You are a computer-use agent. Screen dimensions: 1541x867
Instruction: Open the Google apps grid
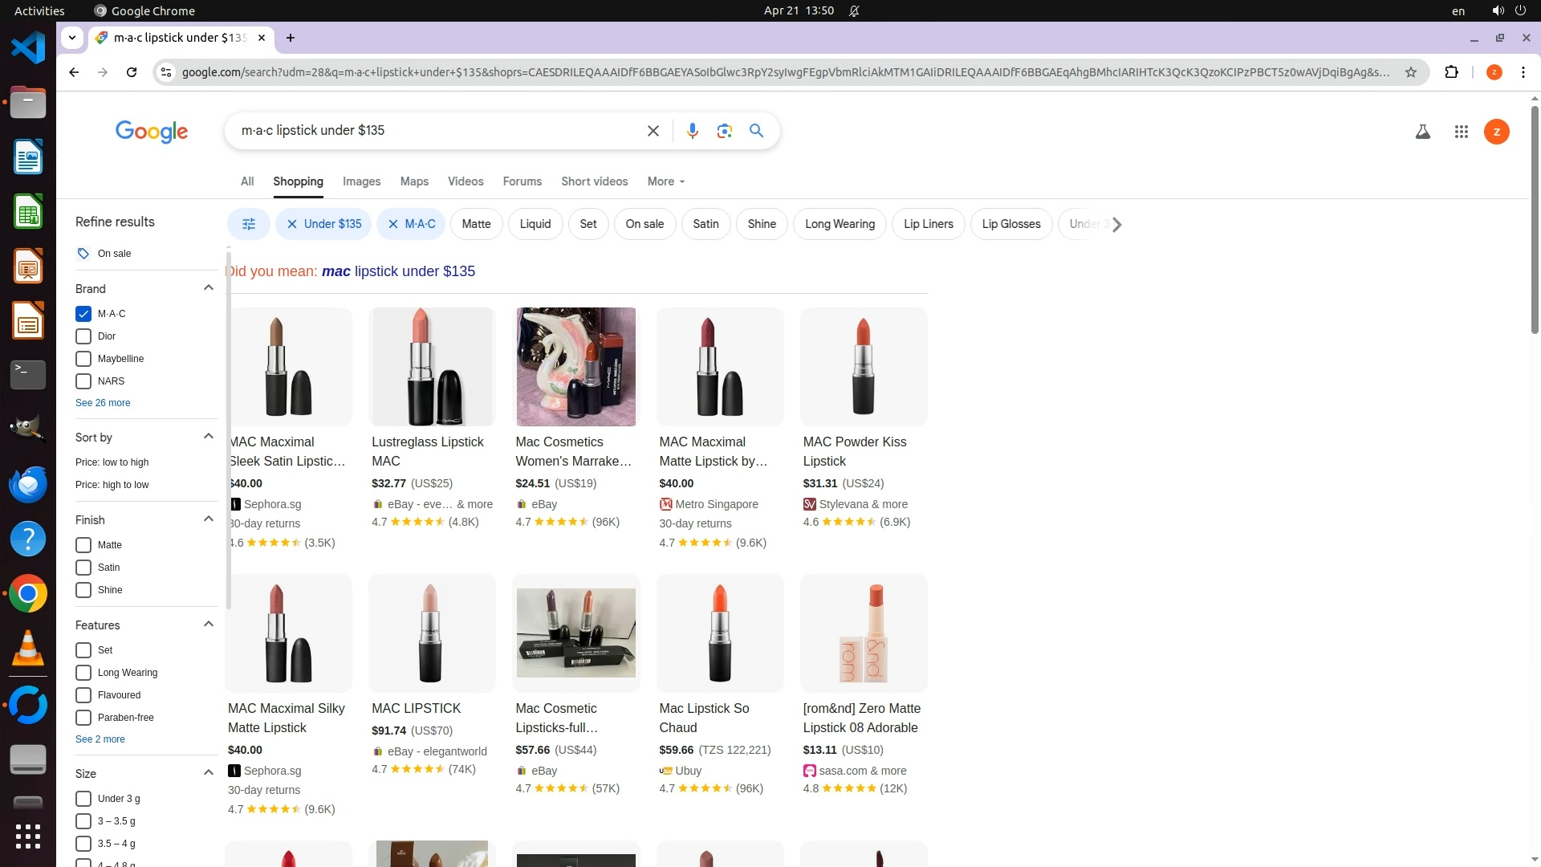[1461, 132]
